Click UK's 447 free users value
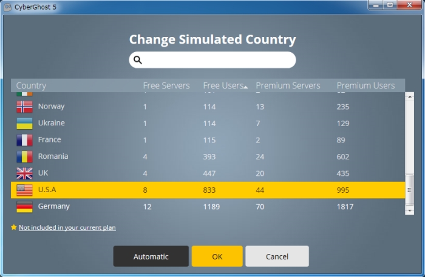The width and height of the screenshot is (425, 277). click(x=209, y=174)
